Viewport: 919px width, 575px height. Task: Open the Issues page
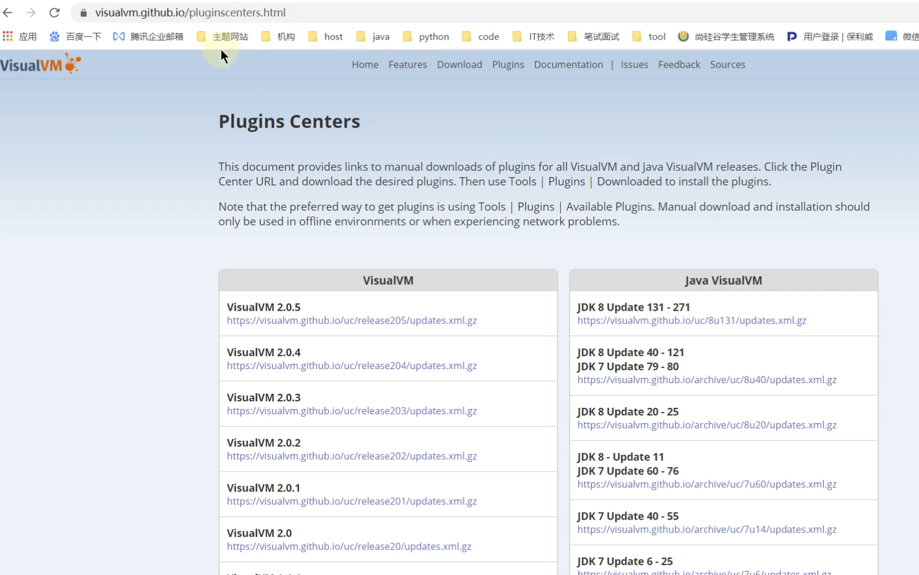click(635, 65)
